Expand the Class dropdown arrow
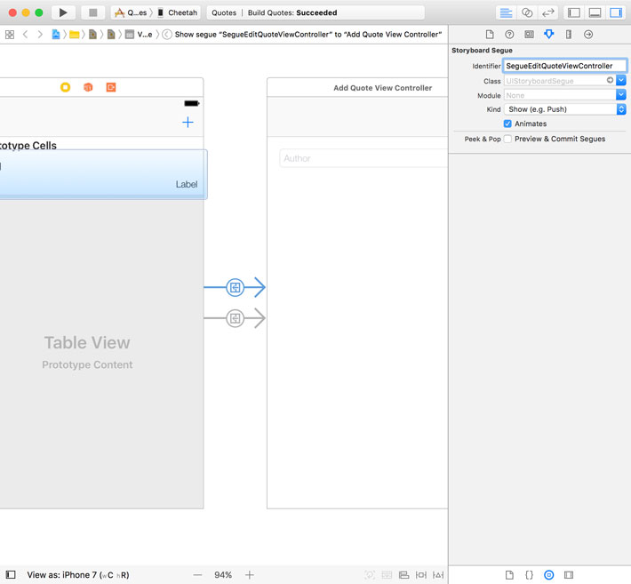 tap(621, 81)
